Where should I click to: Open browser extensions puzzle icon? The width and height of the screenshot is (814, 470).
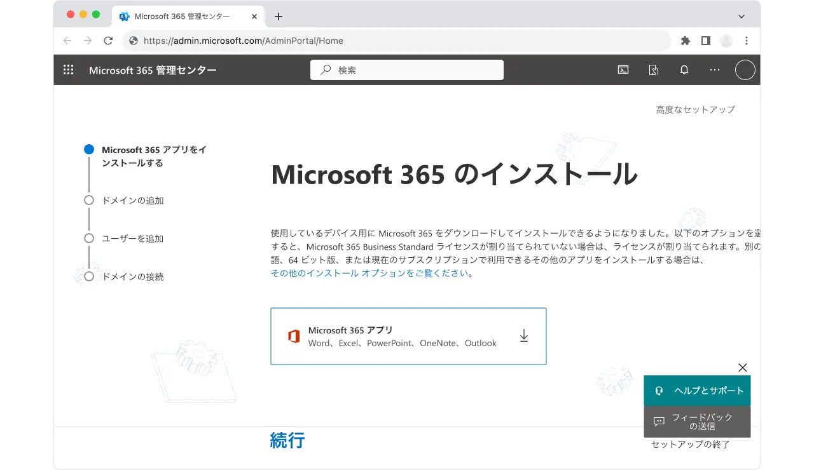[x=686, y=41]
